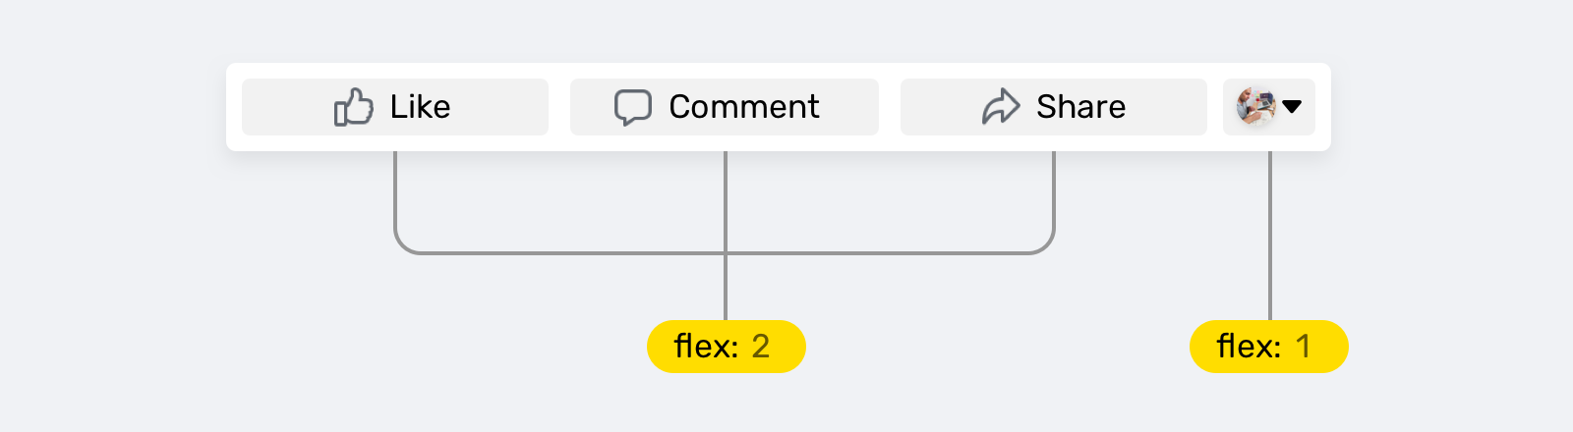
Task: Click the Share curved arrow icon
Action: coord(1001,107)
